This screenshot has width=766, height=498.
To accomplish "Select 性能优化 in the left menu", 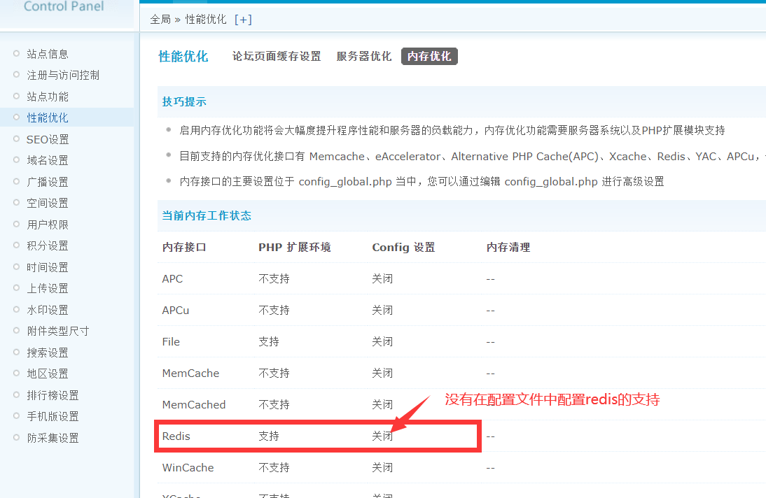I will pos(48,118).
